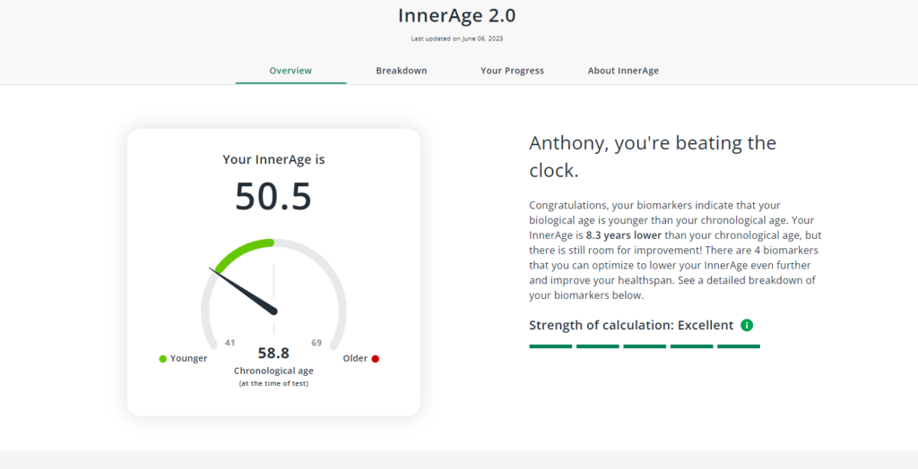Click the green info icon beside Excellent
Viewport: 918px width, 469px height.
[747, 325]
